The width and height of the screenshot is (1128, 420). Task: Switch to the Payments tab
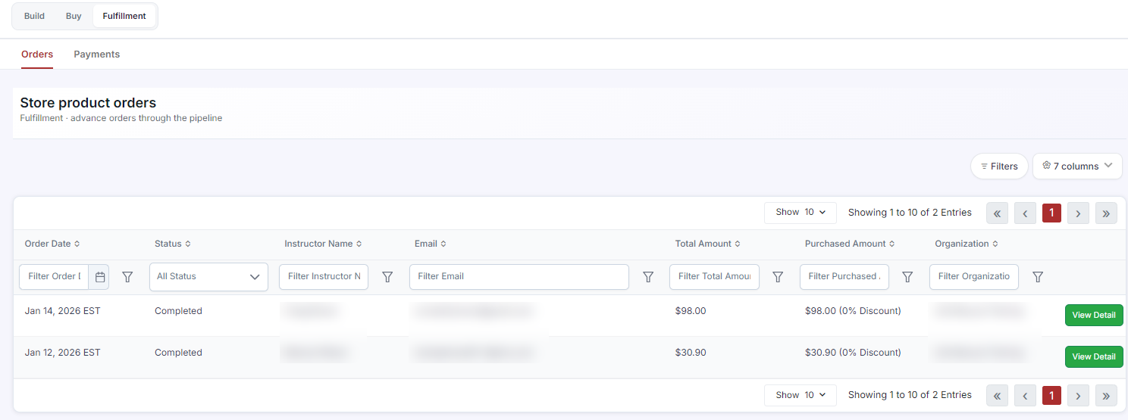pyautogui.click(x=97, y=54)
